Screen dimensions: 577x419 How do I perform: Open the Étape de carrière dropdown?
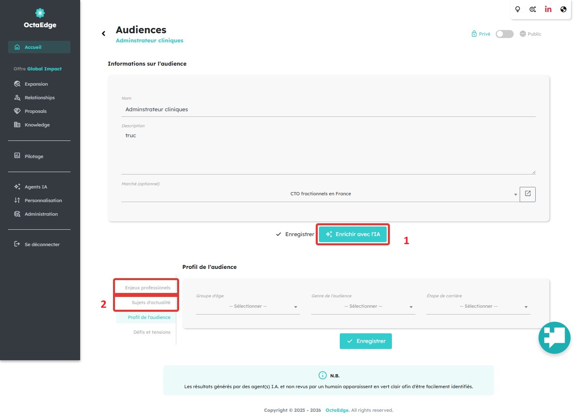pyautogui.click(x=478, y=307)
